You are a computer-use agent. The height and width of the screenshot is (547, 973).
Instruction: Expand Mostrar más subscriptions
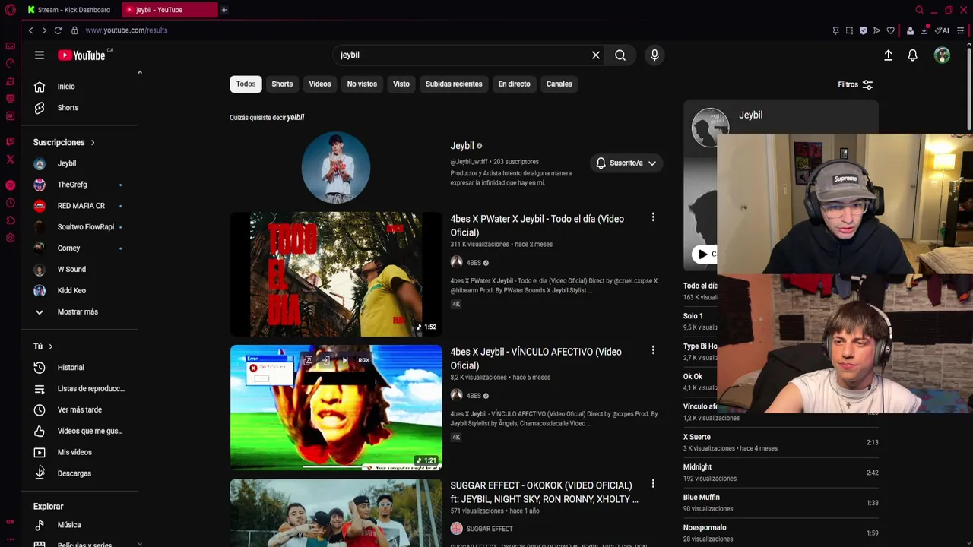[x=78, y=311]
